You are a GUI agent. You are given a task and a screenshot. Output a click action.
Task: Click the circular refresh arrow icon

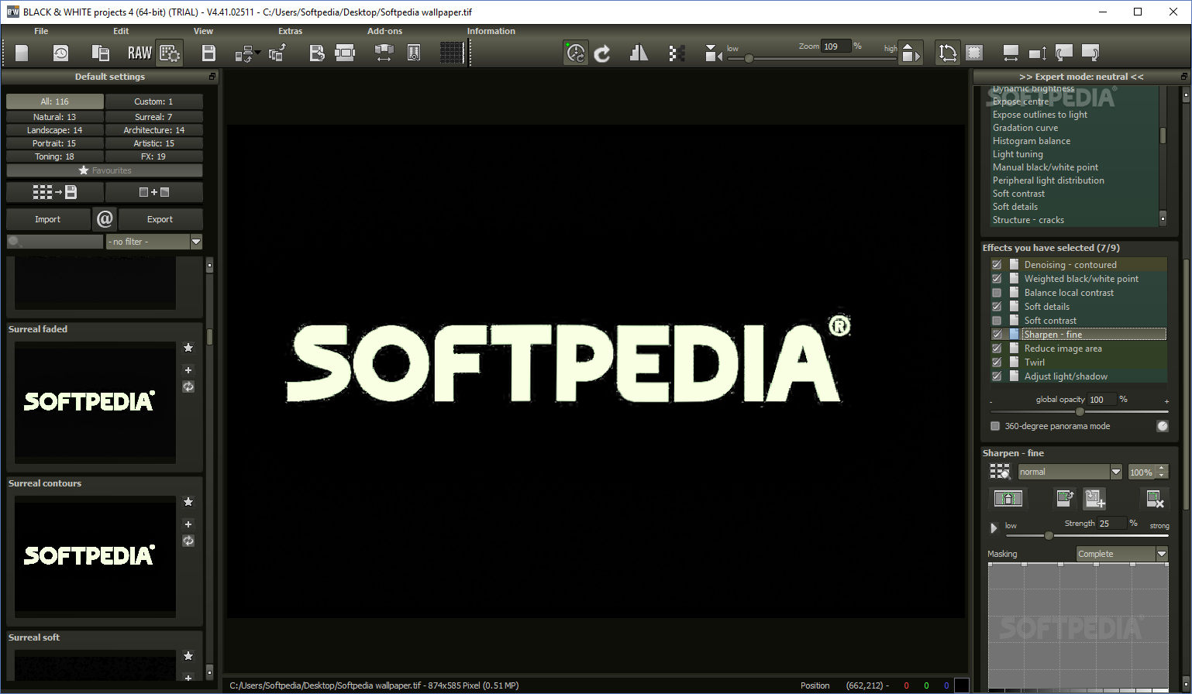click(x=602, y=53)
